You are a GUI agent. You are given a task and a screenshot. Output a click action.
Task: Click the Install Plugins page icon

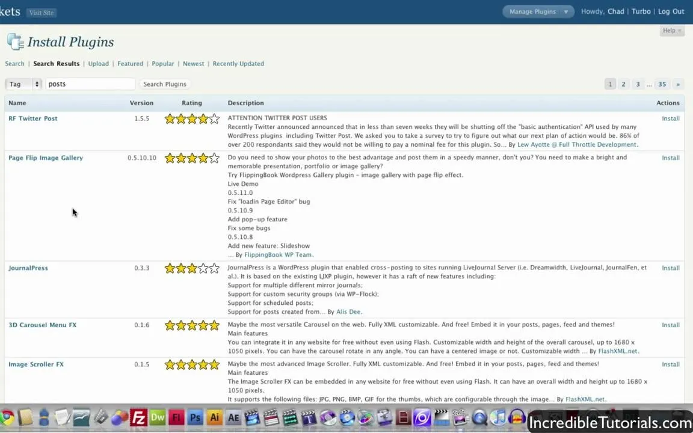16,41
